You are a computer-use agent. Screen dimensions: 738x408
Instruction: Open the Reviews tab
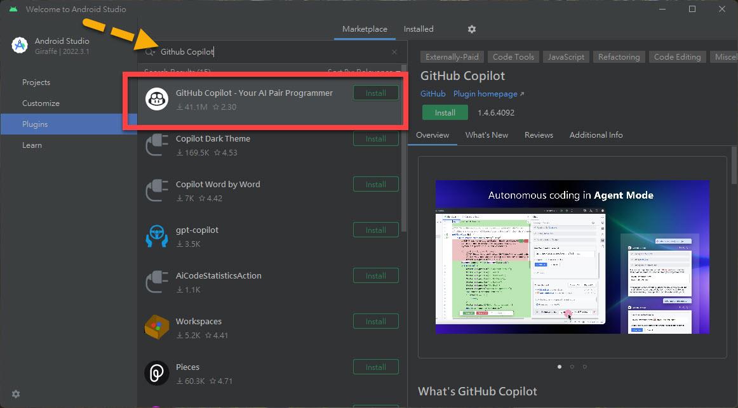point(539,135)
